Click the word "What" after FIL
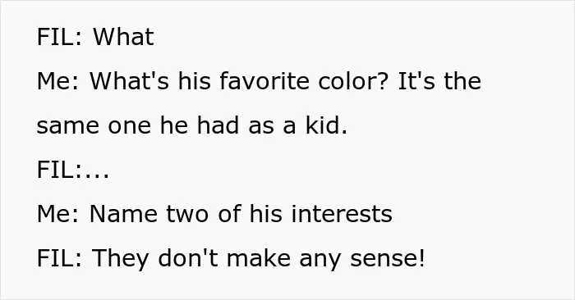 pyautogui.click(x=123, y=37)
